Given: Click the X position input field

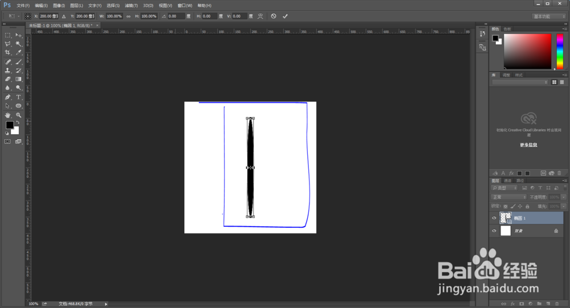Looking at the screenshot, I should (x=48, y=16).
